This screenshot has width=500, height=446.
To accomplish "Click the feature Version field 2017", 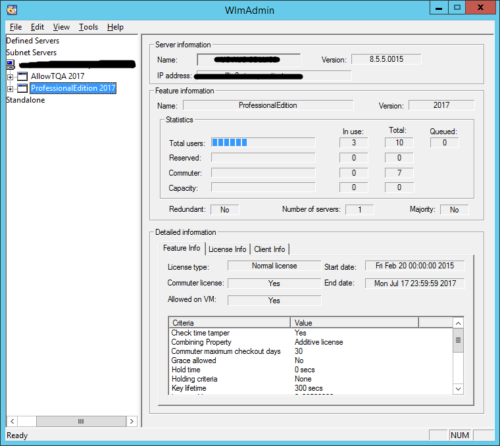I will pyautogui.click(x=441, y=105).
